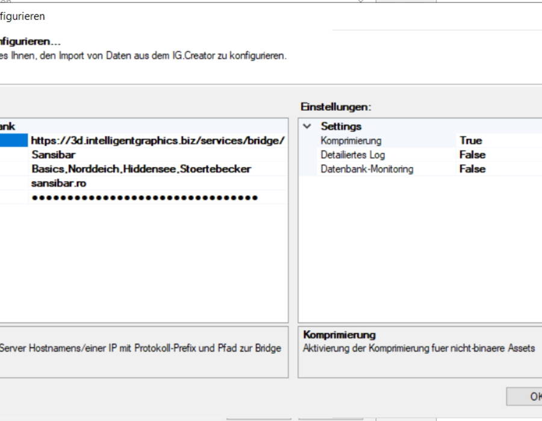Screen dimensions: 542x421
Task: Collapse the Settings category chevron
Action: (307, 126)
